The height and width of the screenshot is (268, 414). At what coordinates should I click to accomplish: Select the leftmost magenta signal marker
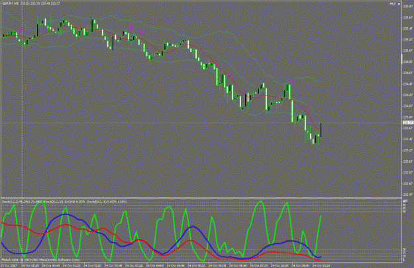(x=19, y=30)
